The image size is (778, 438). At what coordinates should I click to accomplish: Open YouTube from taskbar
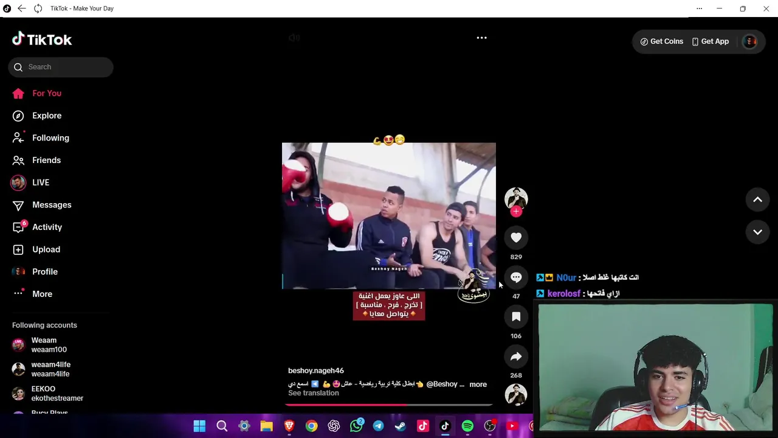point(512,426)
